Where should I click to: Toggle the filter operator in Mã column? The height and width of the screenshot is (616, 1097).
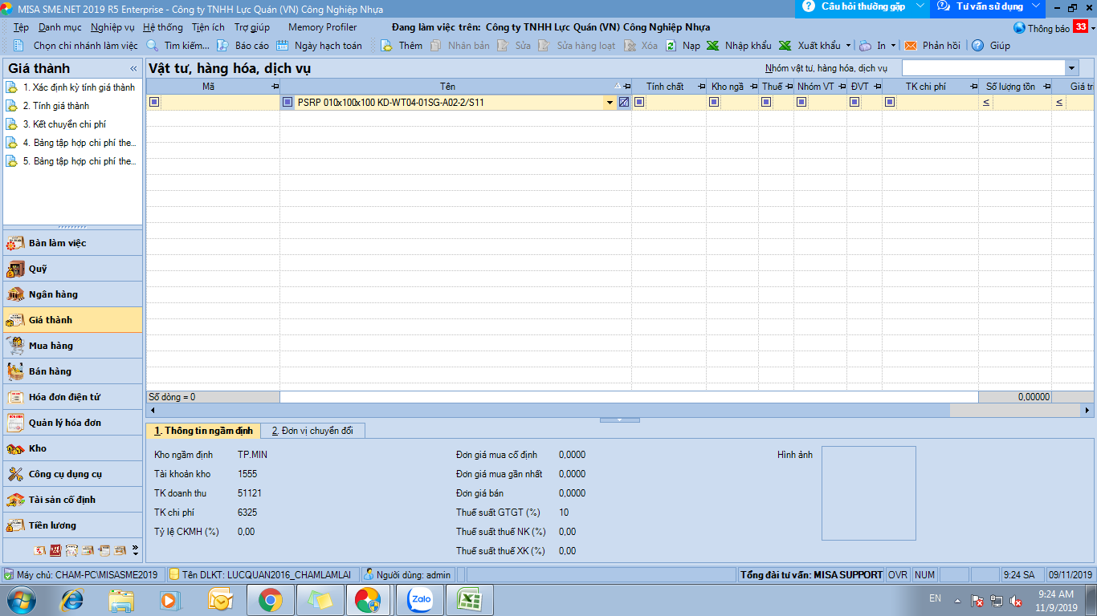tap(154, 102)
